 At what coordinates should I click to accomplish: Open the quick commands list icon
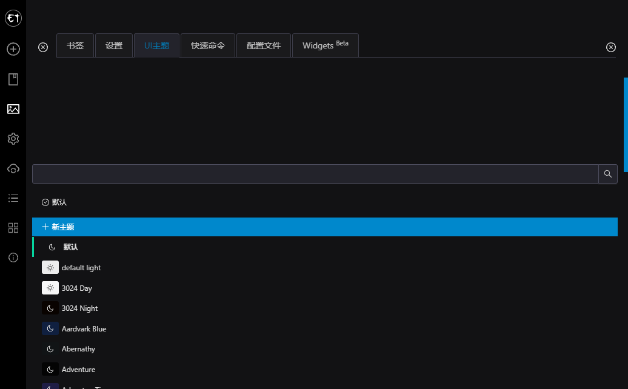(13, 198)
